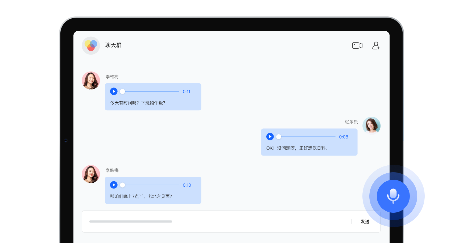Click the transcript 那咱们晚上7点半，老地方见面？
Image resolution: width=463 pixels, height=243 pixels.
coord(141,196)
